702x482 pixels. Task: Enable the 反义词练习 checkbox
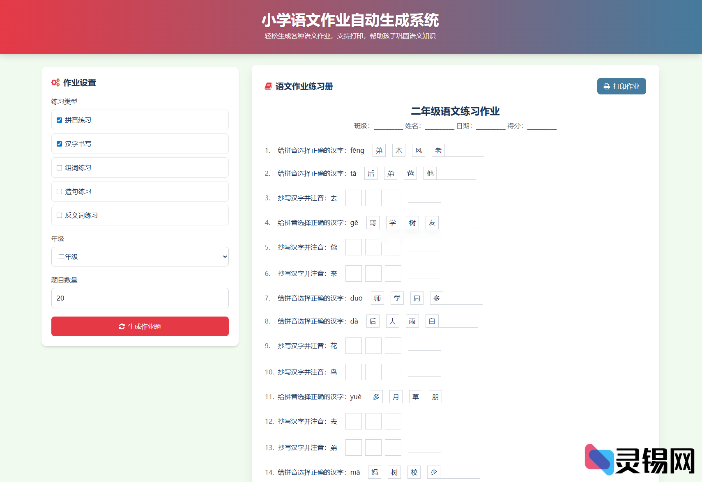(59, 215)
